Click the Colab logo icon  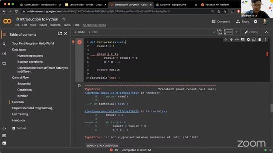click(x=7, y=21)
